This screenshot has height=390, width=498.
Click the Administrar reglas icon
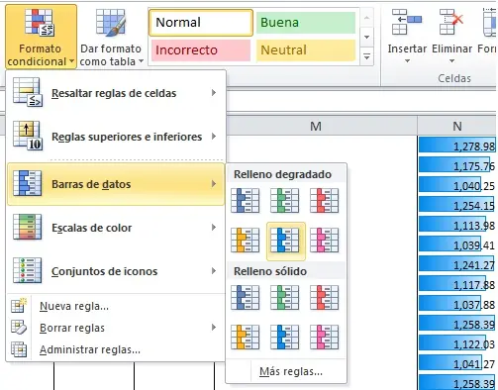[x=19, y=348]
